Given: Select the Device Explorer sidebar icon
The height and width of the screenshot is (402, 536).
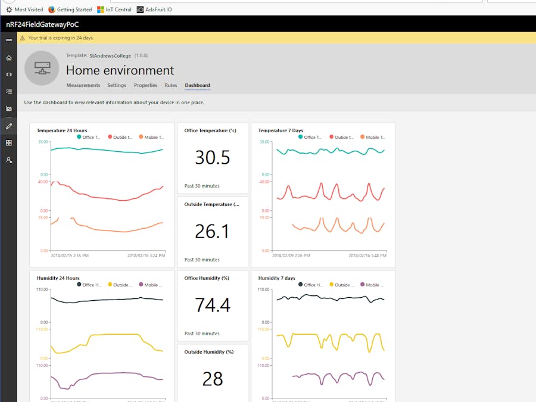Looking at the screenshot, I should [8, 91].
